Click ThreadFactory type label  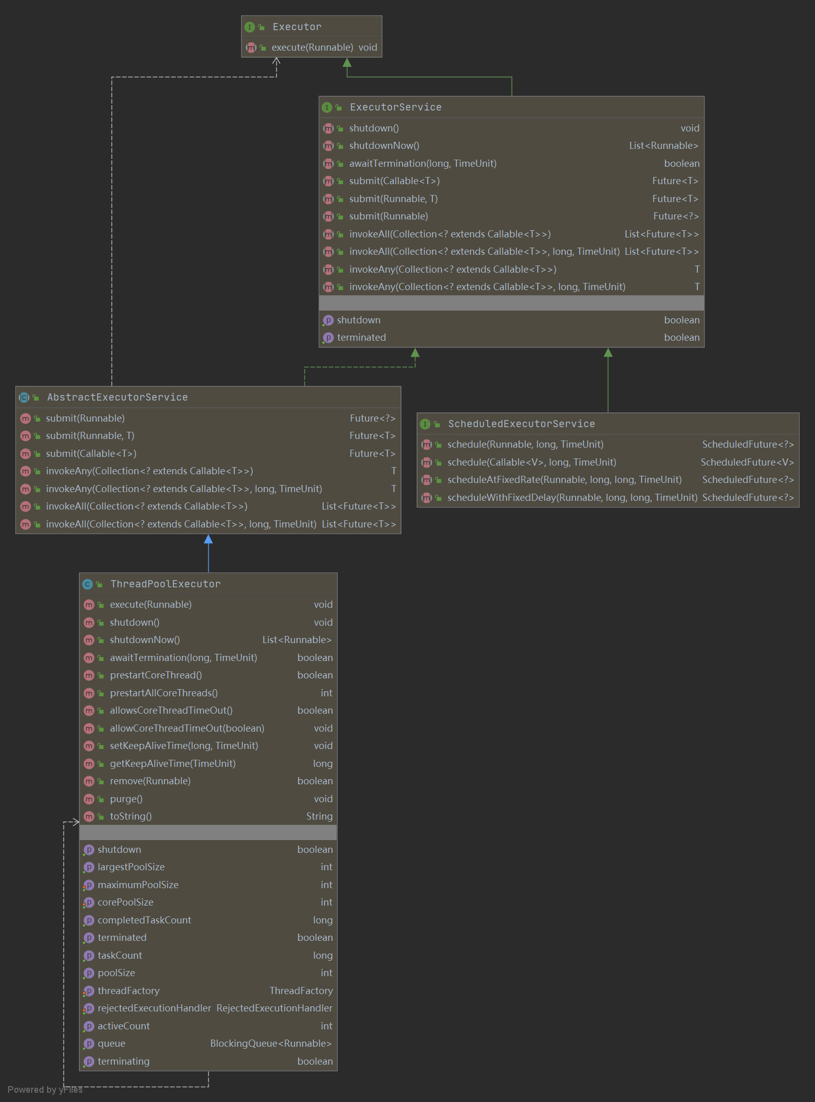[301, 991]
